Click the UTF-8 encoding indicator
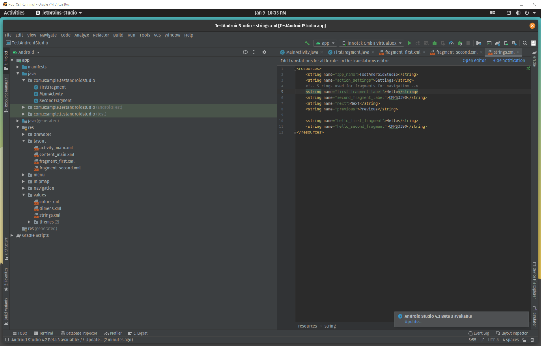 493,340
